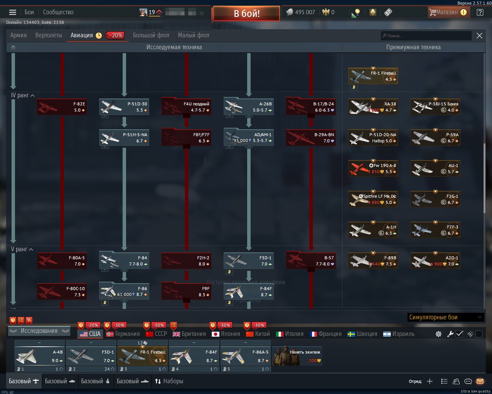Select the Германия nation tab
Viewport: 492px width, 394px height.
(123, 334)
